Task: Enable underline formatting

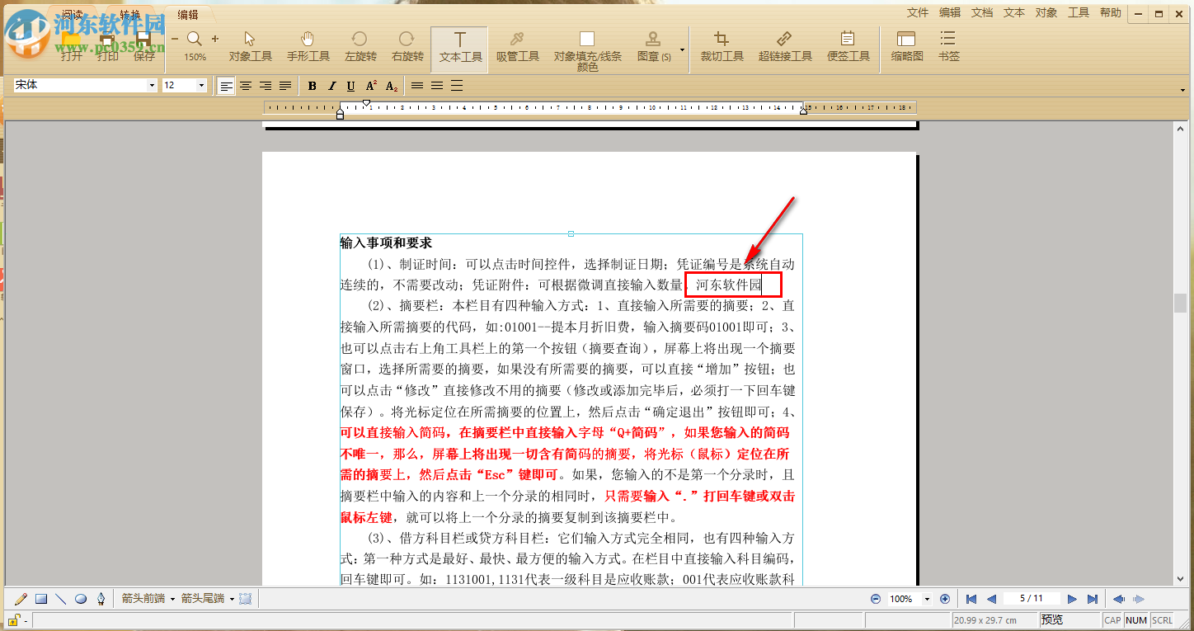Action: pyautogui.click(x=350, y=85)
